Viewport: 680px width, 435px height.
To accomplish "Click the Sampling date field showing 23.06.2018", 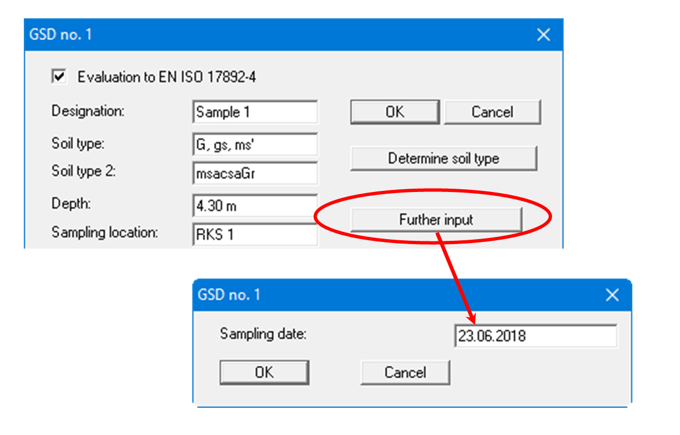I will pos(535,336).
